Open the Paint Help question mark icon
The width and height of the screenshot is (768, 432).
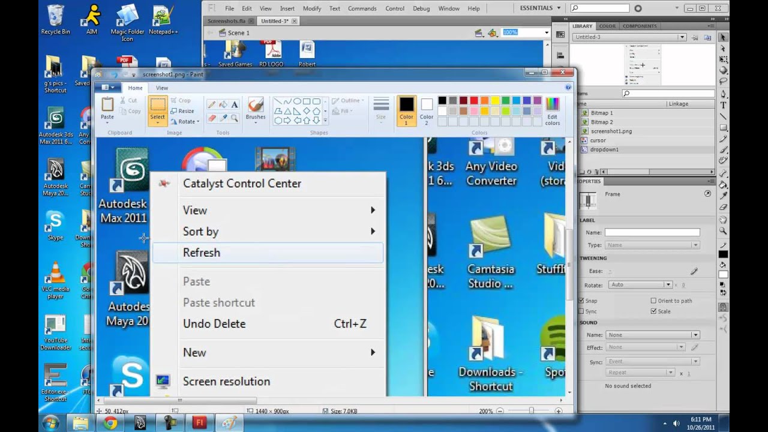click(x=568, y=88)
